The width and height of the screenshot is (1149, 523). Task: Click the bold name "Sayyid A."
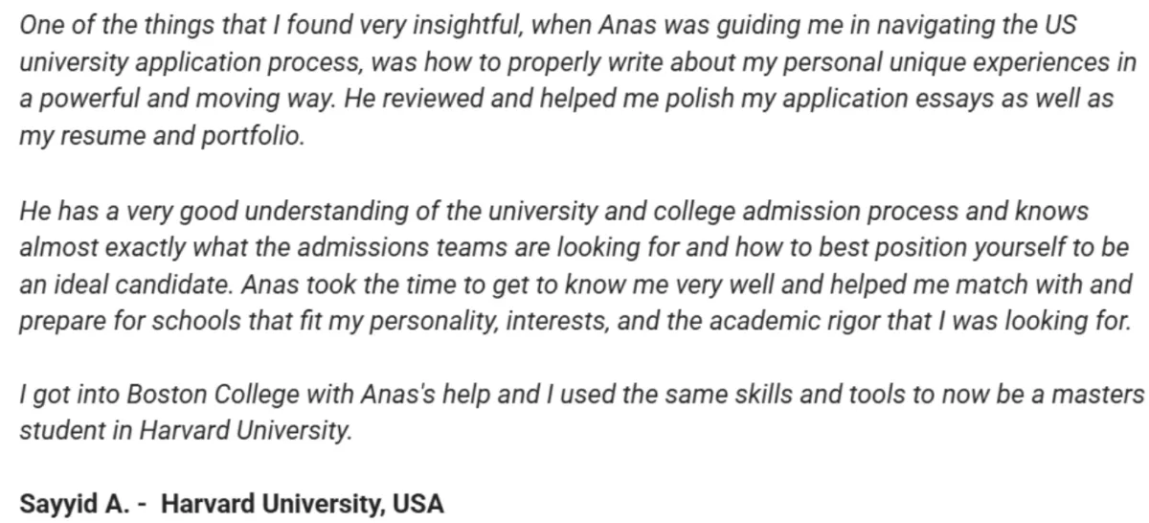[x=75, y=502]
